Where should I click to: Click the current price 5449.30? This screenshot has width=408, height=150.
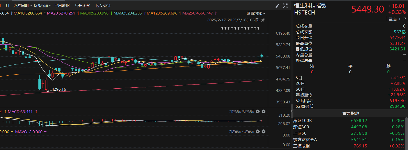tap(368, 9)
